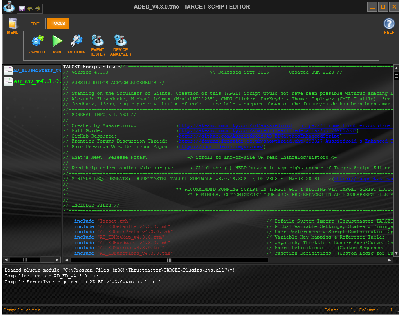Click the "Loaded plugin module" output line

tap(120, 270)
